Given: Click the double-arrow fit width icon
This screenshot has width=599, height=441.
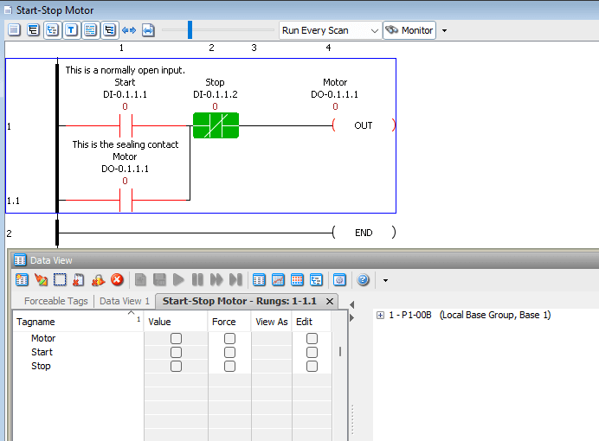Looking at the screenshot, I should coord(129,30).
